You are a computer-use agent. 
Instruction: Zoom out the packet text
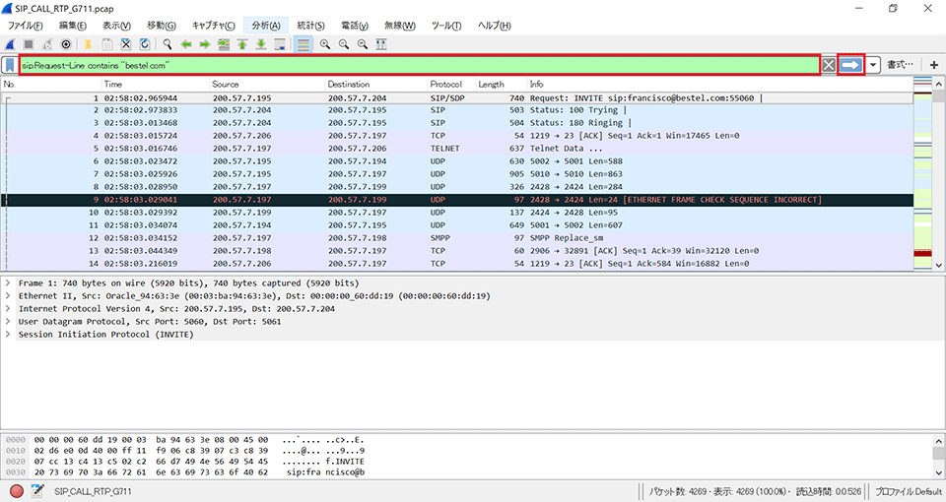click(344, 44)
